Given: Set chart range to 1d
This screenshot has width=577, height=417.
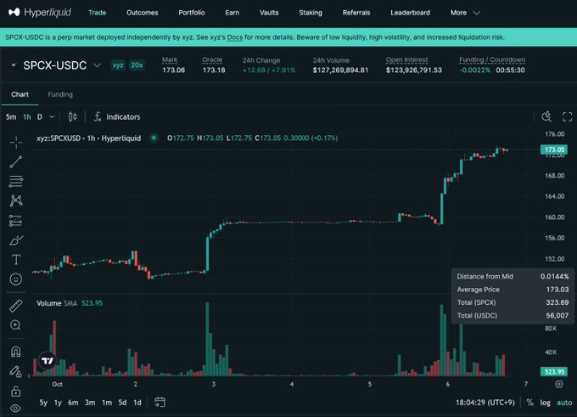Looking at the screenshot, I should point(137,403).
